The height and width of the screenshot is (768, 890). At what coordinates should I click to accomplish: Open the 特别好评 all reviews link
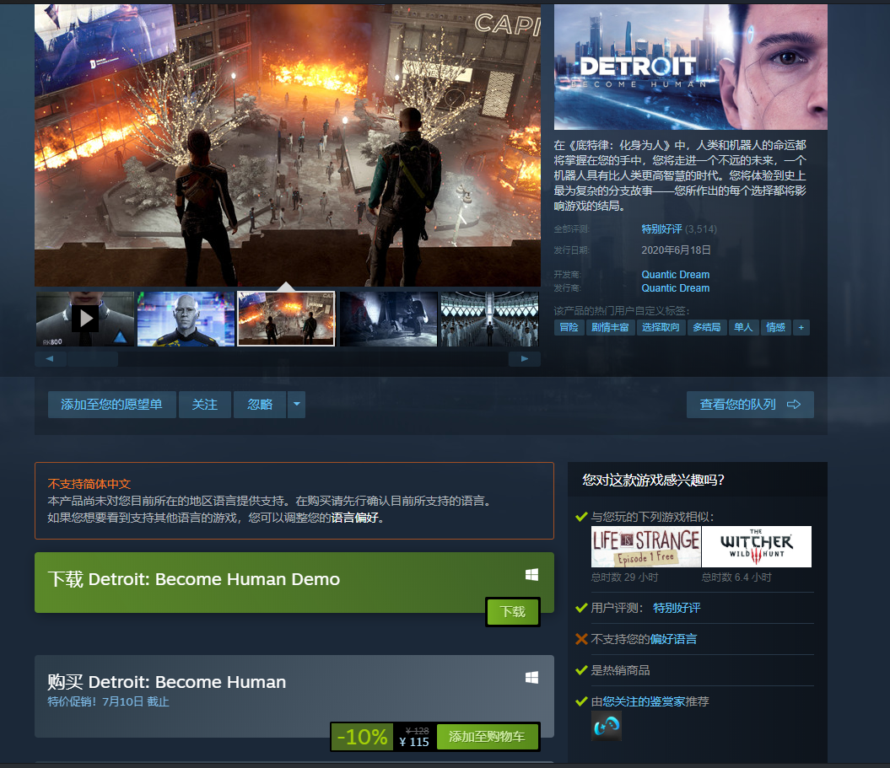(661, 229)
